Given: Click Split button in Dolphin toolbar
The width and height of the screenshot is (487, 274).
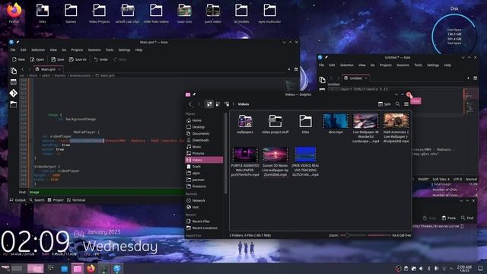Looking at the screenshot, I should [x=384, y=104].
